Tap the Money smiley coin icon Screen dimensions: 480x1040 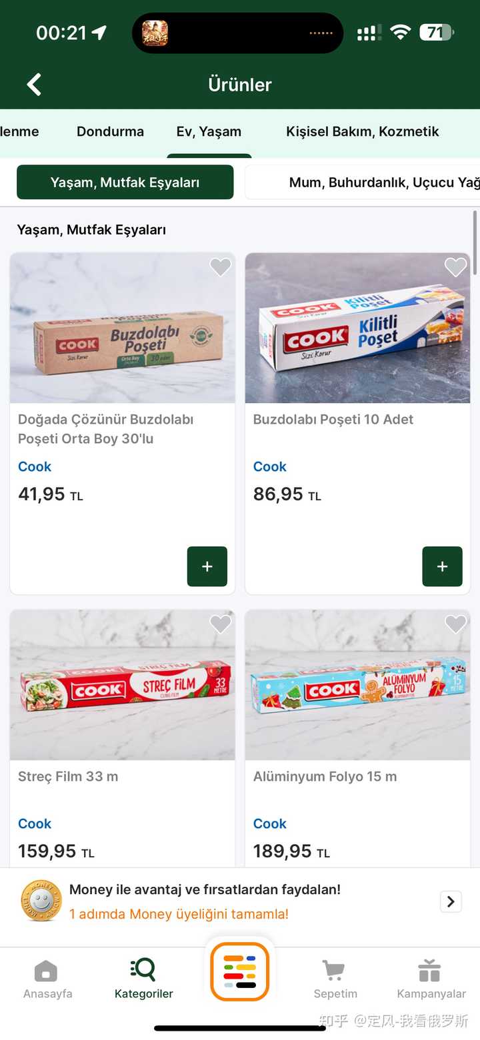coord(41,901)
